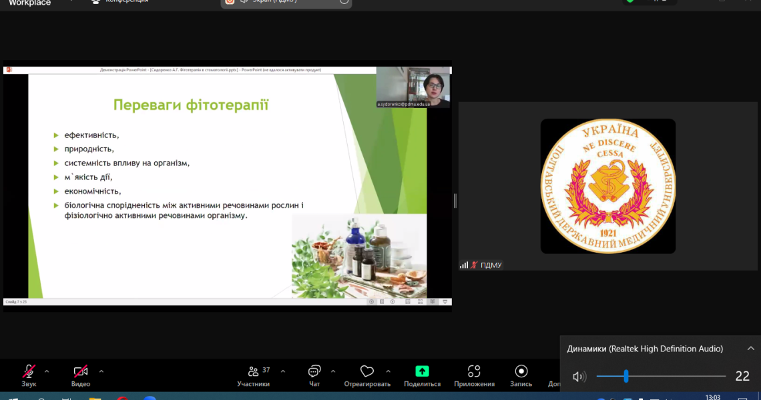Expand participants options arrow

pos(283,372)
